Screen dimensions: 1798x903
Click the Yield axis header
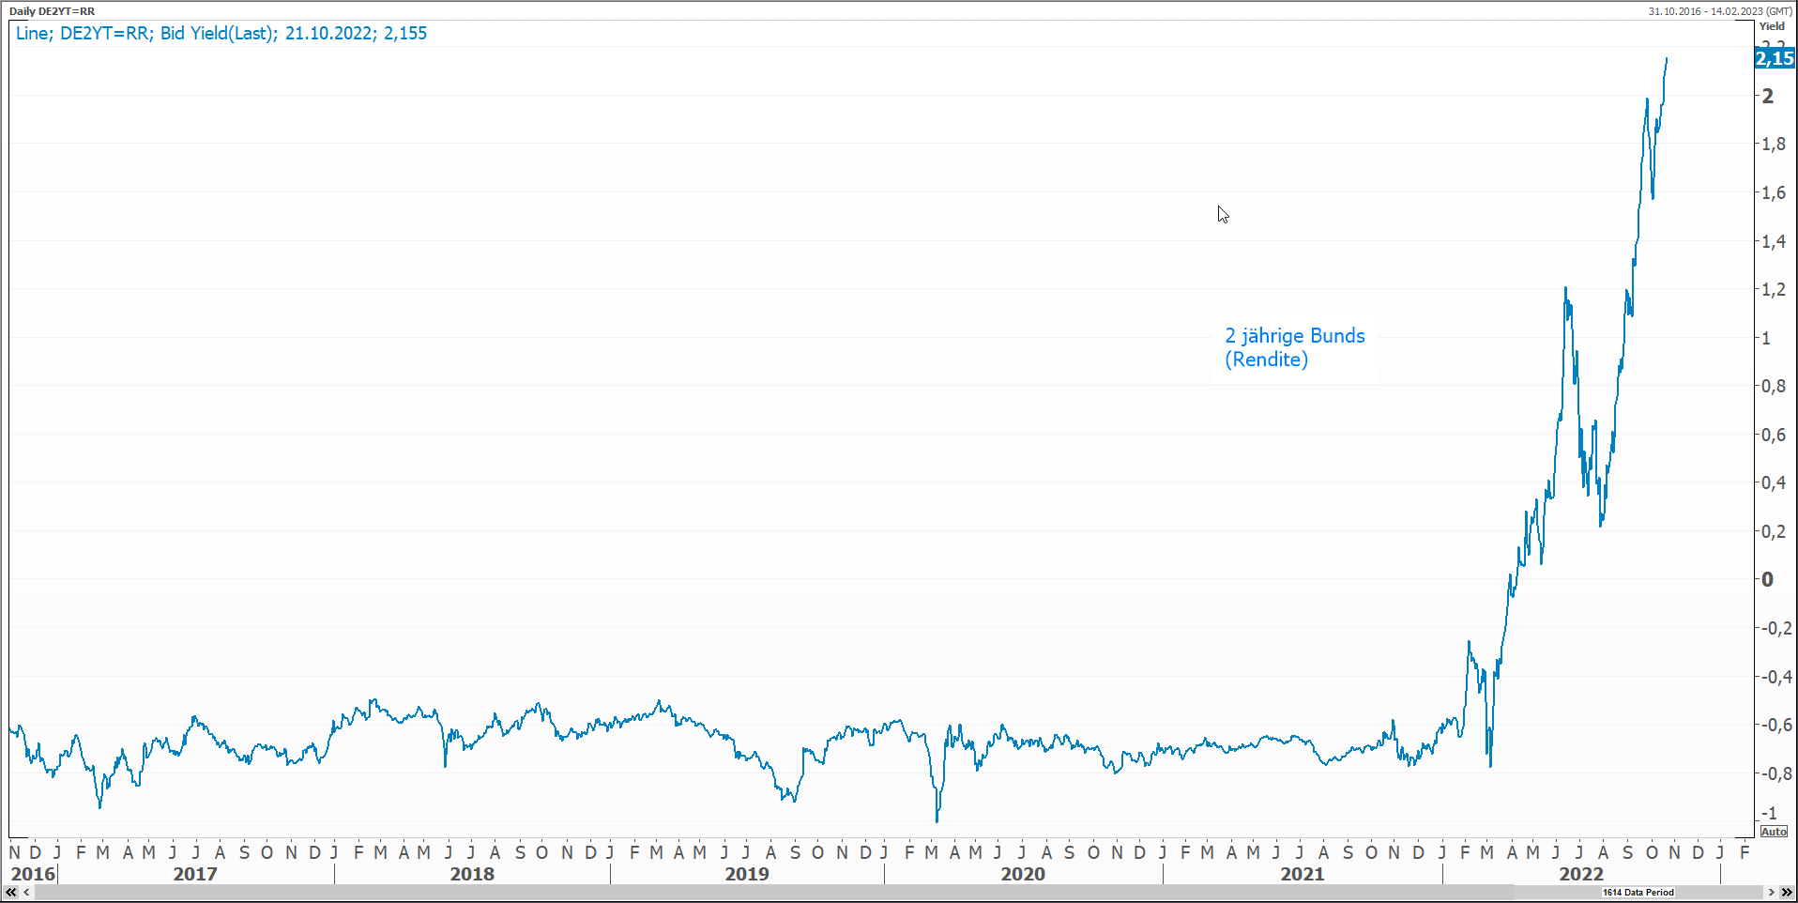point(1772,26)
